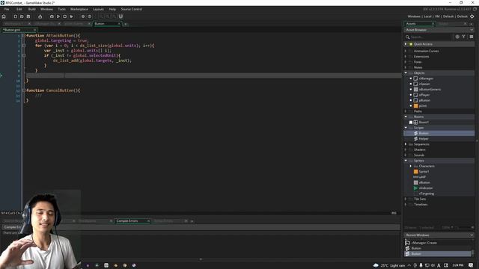The width and height of the screenshot is (479, 269).
Task: Close the Button workspace tab
Action: 119,23
